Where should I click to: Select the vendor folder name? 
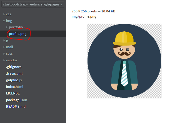tap(12, 60)
